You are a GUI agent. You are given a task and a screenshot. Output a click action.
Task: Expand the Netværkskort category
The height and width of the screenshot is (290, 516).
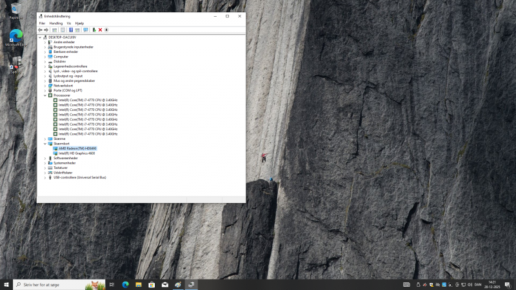(45, 86)
